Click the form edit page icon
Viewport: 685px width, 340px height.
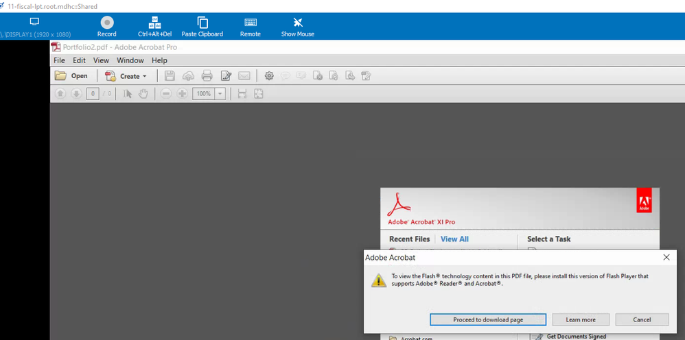point(366,76)
